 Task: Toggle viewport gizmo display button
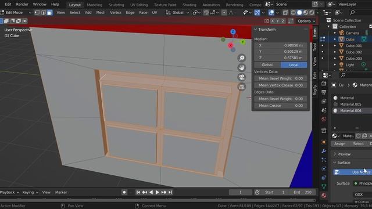pyautogui.click(x=257, y=13)
